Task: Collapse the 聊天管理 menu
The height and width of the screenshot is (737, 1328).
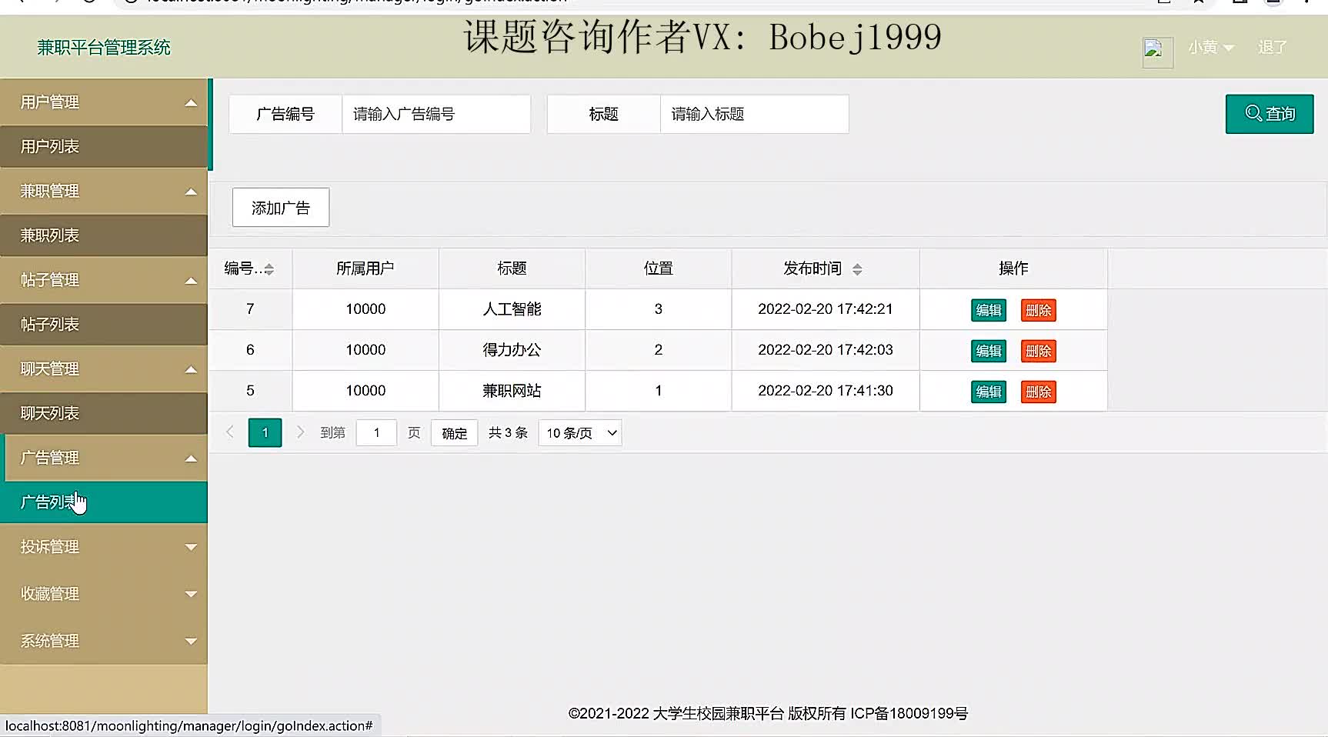Action: pos(104,369)
